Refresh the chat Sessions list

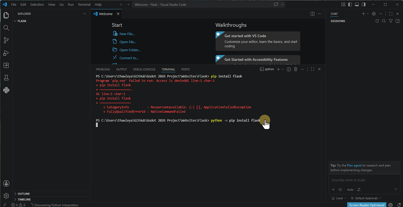coord(377,21)
